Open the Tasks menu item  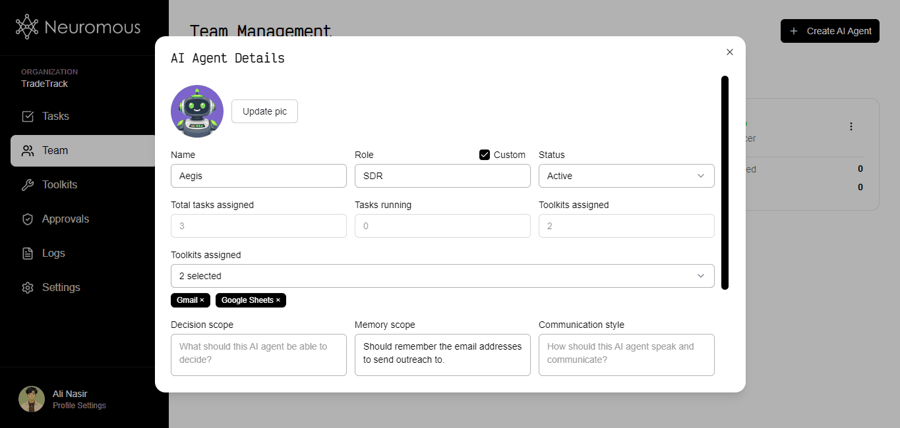[84, 117]
